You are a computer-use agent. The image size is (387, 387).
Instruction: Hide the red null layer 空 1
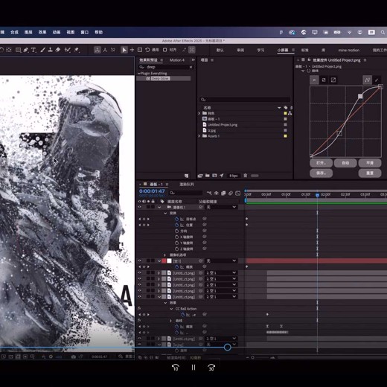point(139,260)
